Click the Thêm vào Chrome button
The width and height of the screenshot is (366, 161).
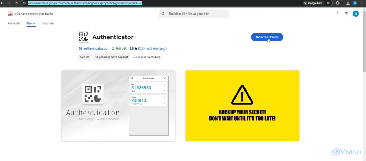point(267,37)
